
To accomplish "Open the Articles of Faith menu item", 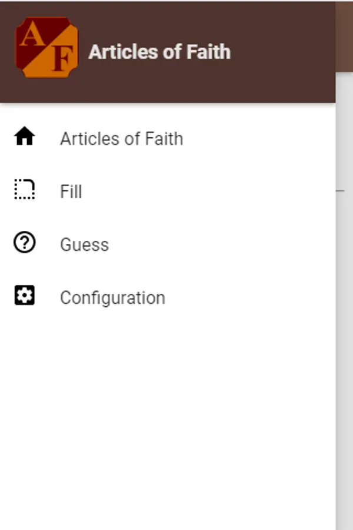I will (168, 138).
